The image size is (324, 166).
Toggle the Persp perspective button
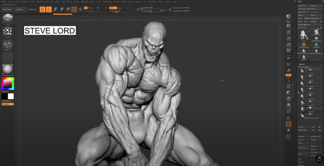[288, 51]
